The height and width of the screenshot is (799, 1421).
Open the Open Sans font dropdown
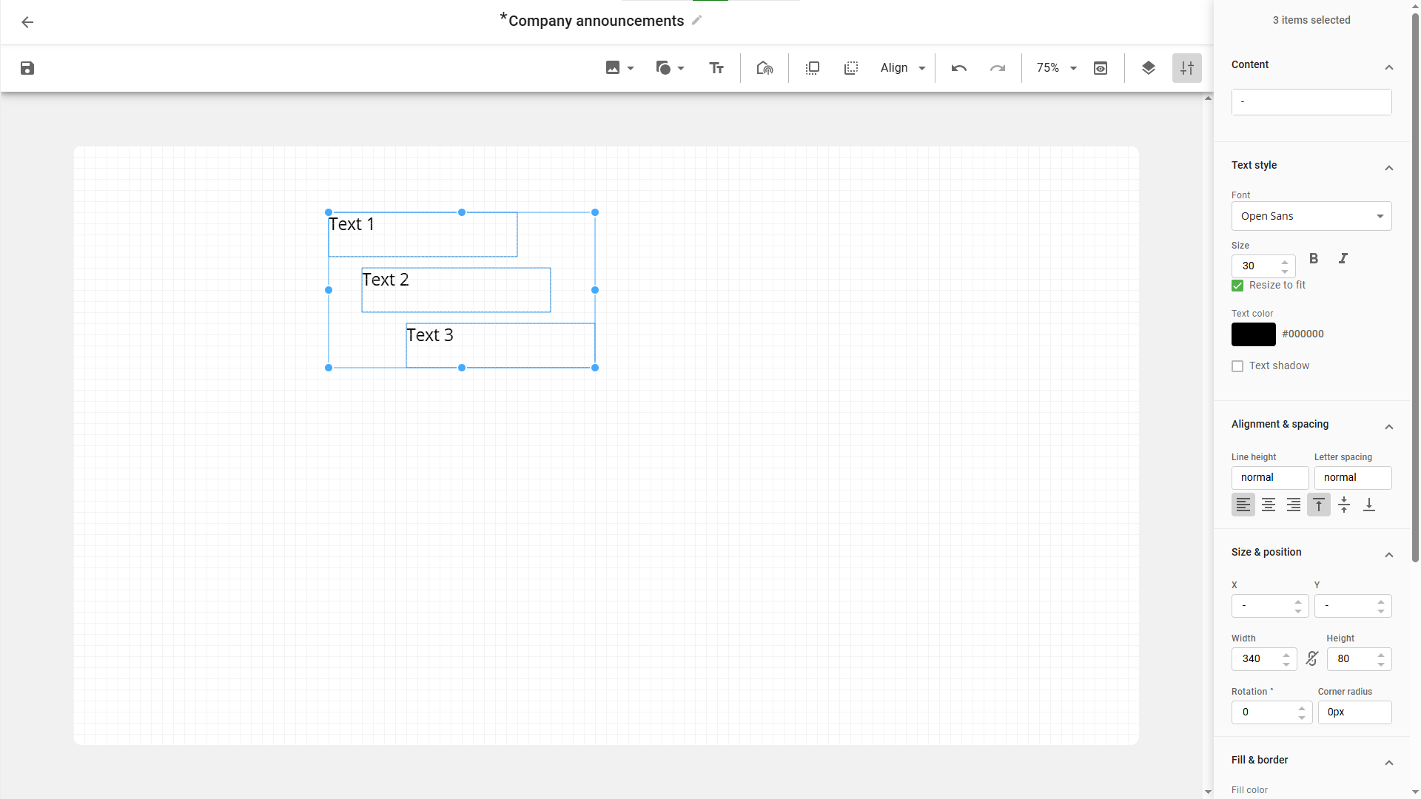pos(1311,216)
